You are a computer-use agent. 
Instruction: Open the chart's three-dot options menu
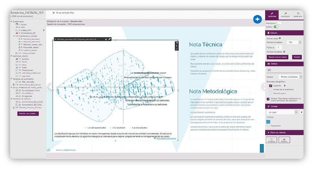point(176,46)
